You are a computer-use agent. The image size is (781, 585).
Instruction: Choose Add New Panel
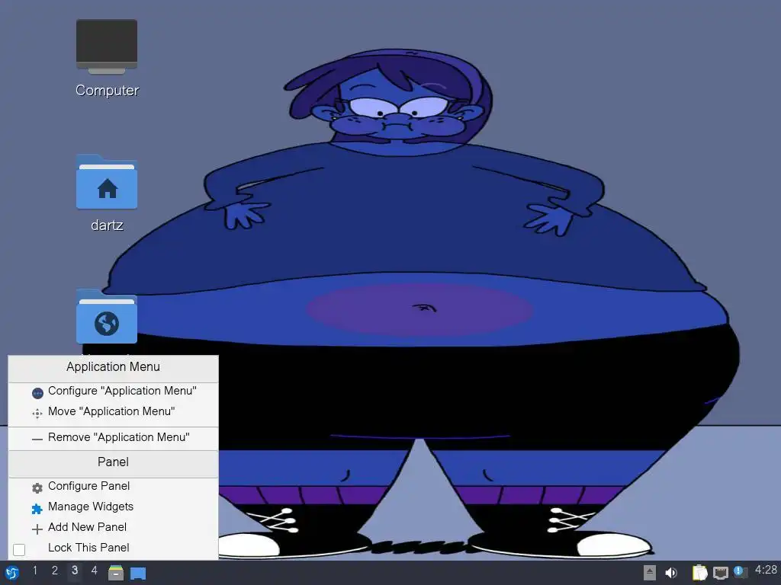click(x=113, y=527)
